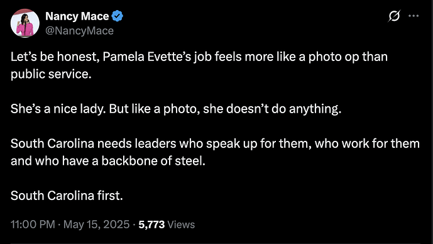This screenshot has width=433, height=244.
Task: Click the blue verified checkmark badge
Action: pyautogui.click(x=118, y=16)
